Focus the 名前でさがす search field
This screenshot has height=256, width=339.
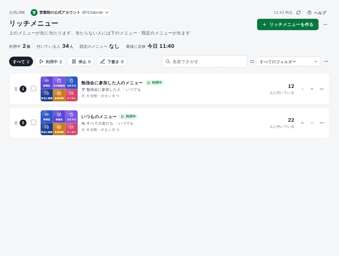pyautogui.click(x=205, y=62)
